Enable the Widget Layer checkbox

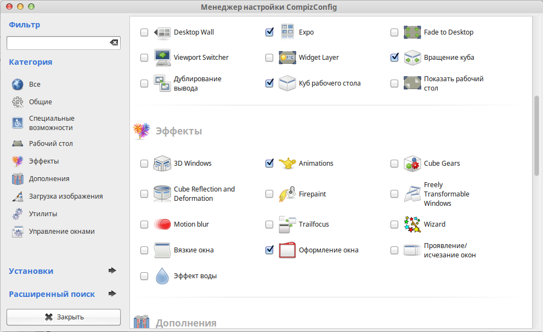[x=269, y=58]
